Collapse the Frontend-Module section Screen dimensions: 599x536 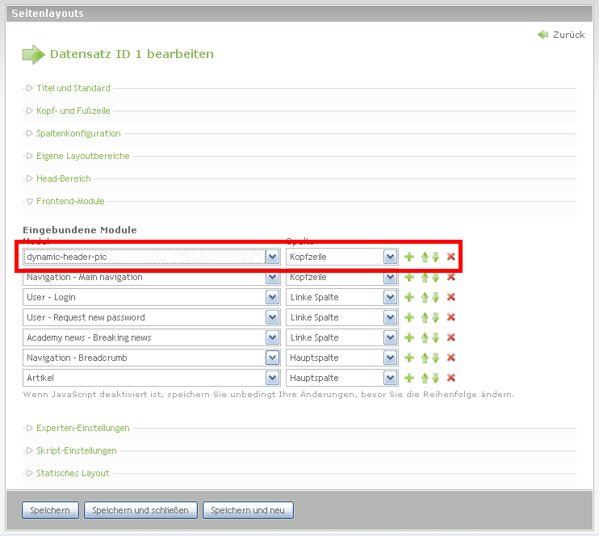pos(70,201)
